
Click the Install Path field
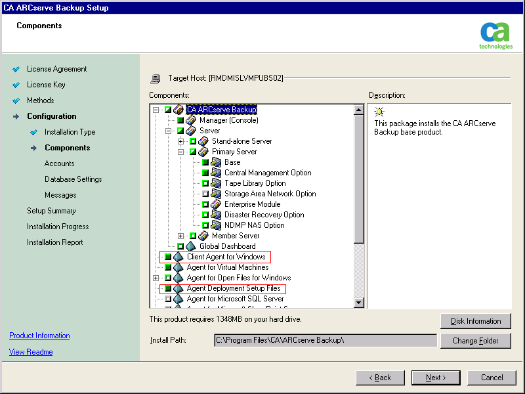[x=325, y=340]
